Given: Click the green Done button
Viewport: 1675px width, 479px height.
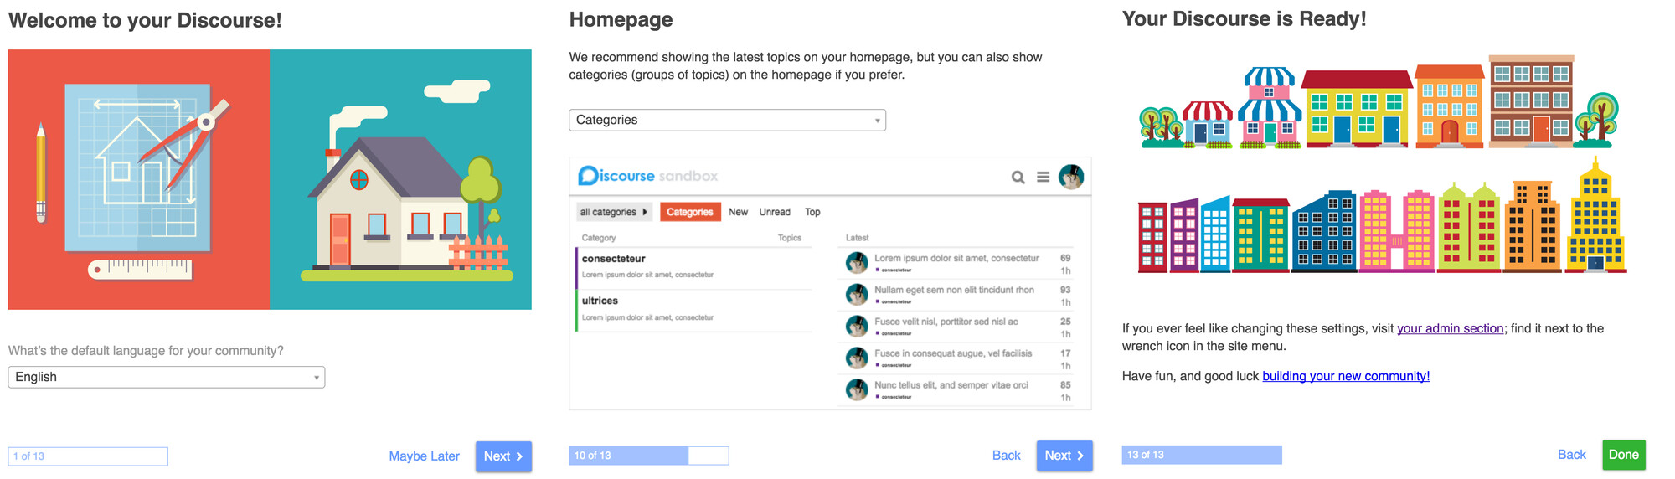Looking at the screenshot, I should 1623,455.
